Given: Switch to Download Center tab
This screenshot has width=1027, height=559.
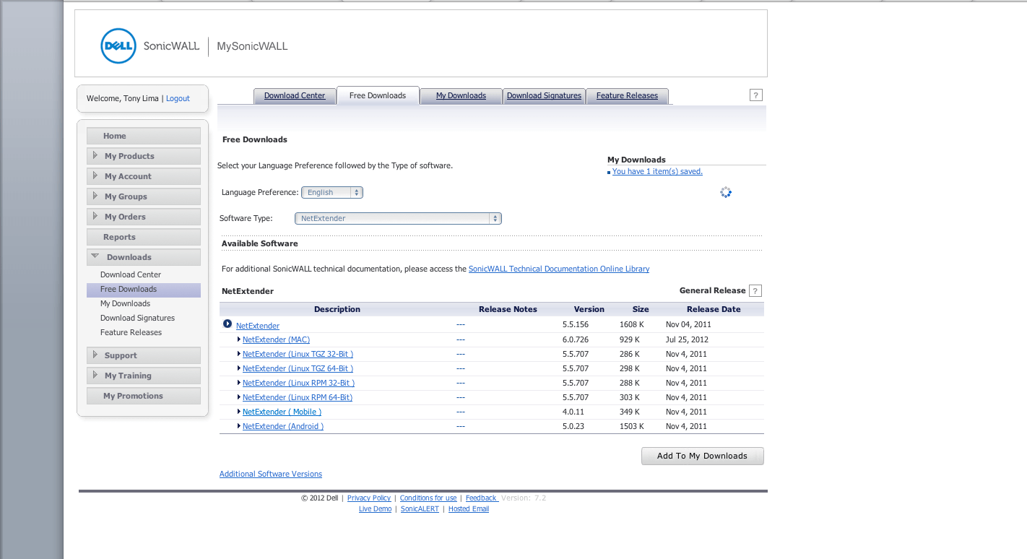Looking at the screenshot, I should coord(295,95).
